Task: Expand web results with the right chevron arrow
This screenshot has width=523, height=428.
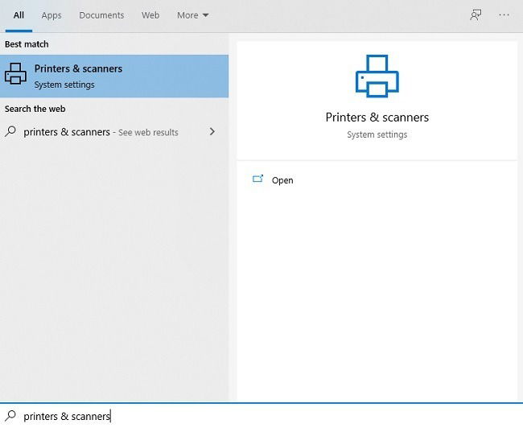Action: 212,131
